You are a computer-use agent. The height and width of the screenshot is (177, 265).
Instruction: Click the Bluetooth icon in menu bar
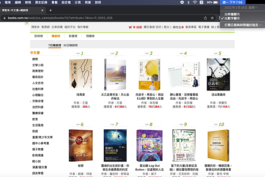pos(189,2)
